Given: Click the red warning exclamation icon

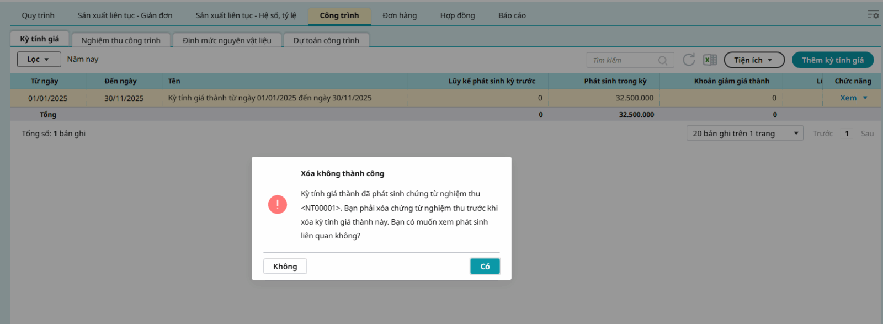Looking at the screenshot, I should (x=277, y=204).
